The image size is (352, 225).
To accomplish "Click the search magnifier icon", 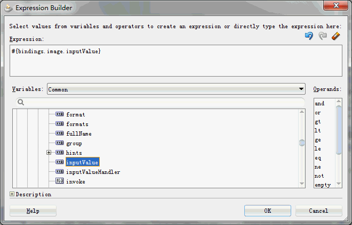I will pyautogui.click(x=21, y=102).
